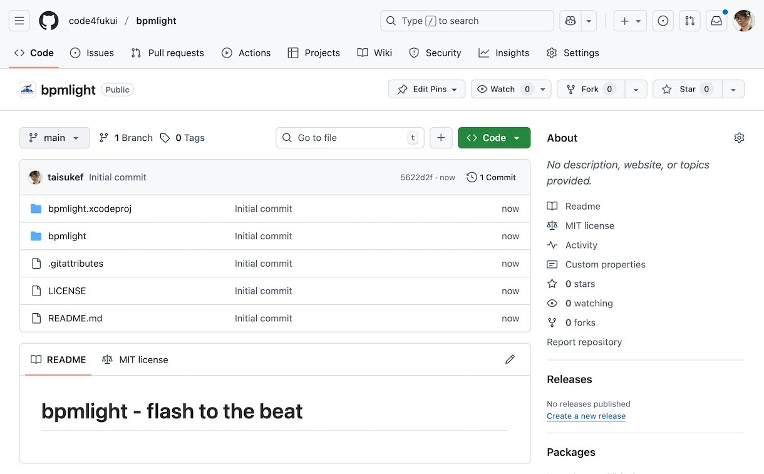
Task: Open the Edit Pins dropdown
Action: click(x=427, y=90)
